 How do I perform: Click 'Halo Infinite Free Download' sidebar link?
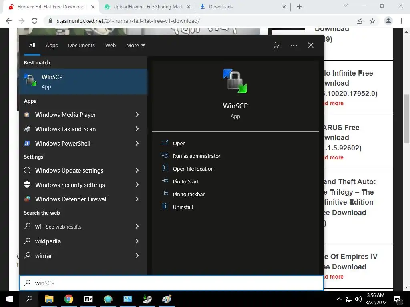(350, 83)
